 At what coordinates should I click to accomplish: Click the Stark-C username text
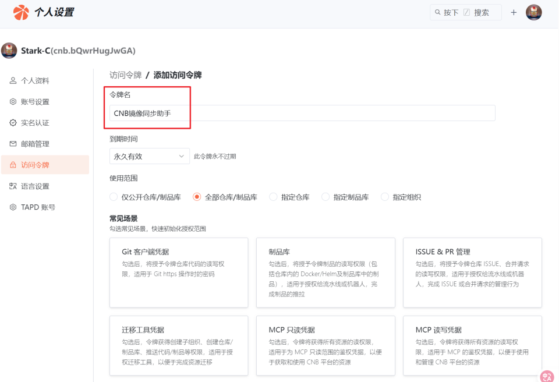(78, 51)
